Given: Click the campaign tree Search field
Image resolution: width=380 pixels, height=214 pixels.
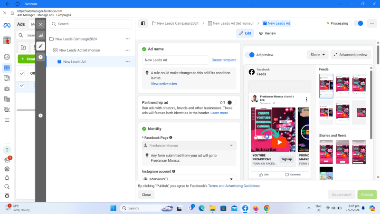Looking at the screenshot, I should click(x=90, y=24).
